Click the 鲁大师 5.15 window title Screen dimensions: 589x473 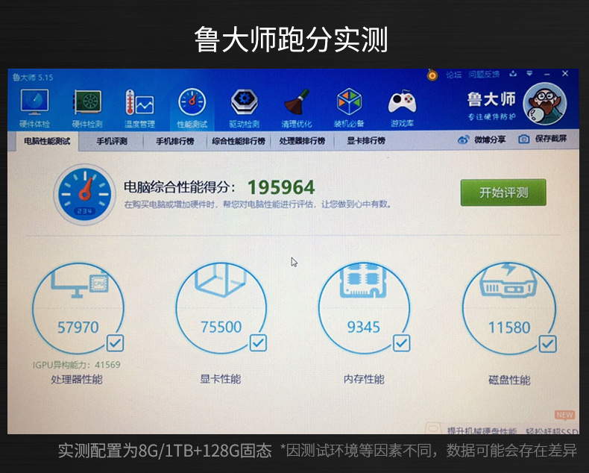pos(33,78)
